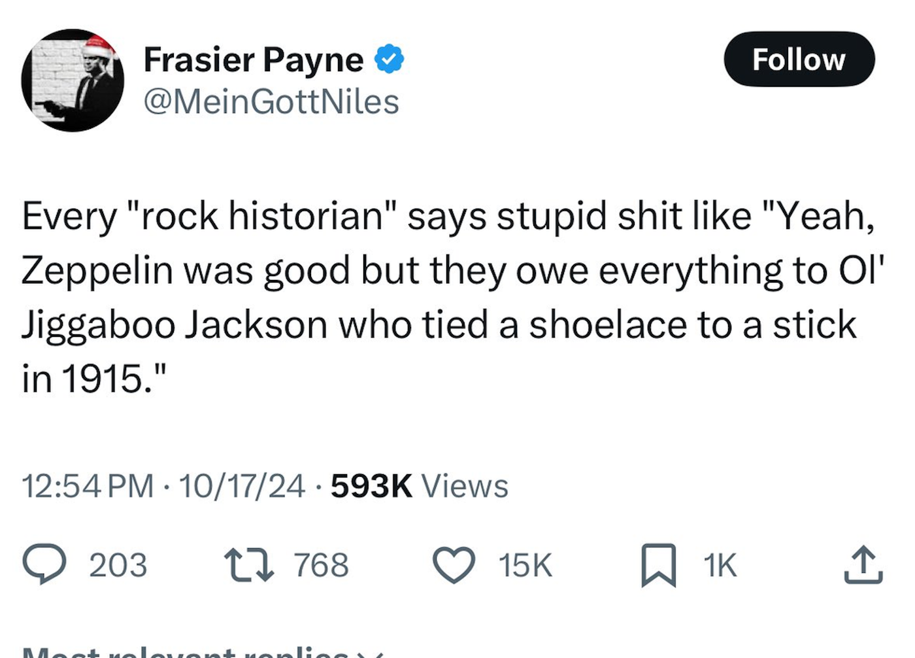Click the reply speech bubble icon
Viewport: 915px width, 658px height.
[x=44, y=564]
